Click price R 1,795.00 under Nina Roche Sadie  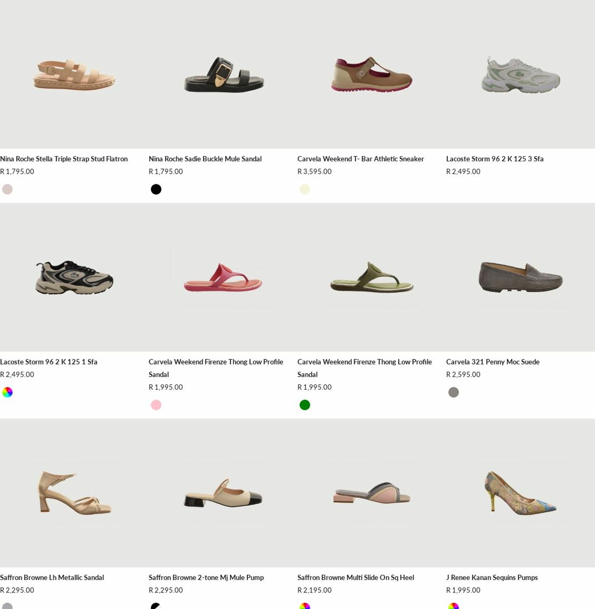click(166, 172)
